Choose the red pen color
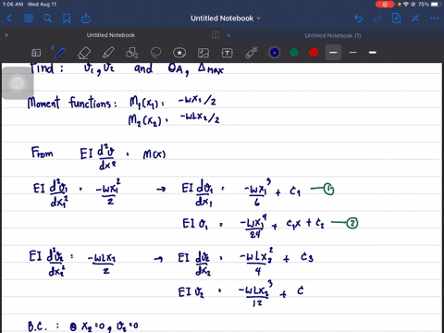The height and width of the screenshot is (333, 444). 314,53
